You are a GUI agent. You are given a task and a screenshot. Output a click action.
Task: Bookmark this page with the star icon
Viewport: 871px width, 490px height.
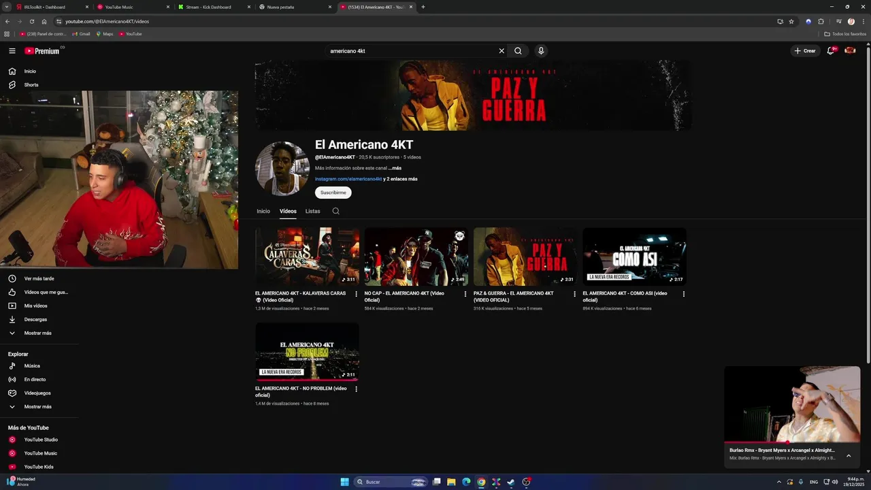pyautogui.click(x=791, y=21)
